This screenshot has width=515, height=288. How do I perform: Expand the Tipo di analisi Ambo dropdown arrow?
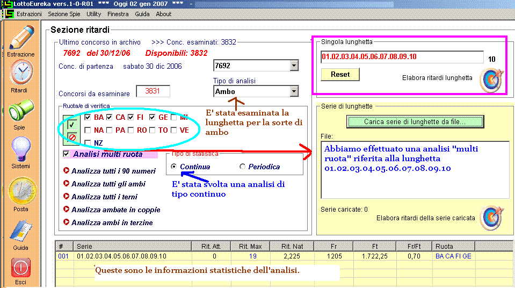pyautogui.click(x=294, y=91)
